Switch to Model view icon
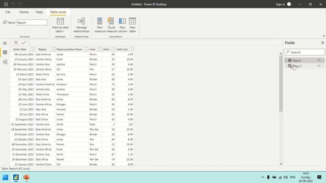 (5, 62)
